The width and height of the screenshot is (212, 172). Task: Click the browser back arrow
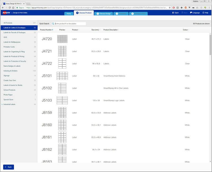tap(3, 8)
